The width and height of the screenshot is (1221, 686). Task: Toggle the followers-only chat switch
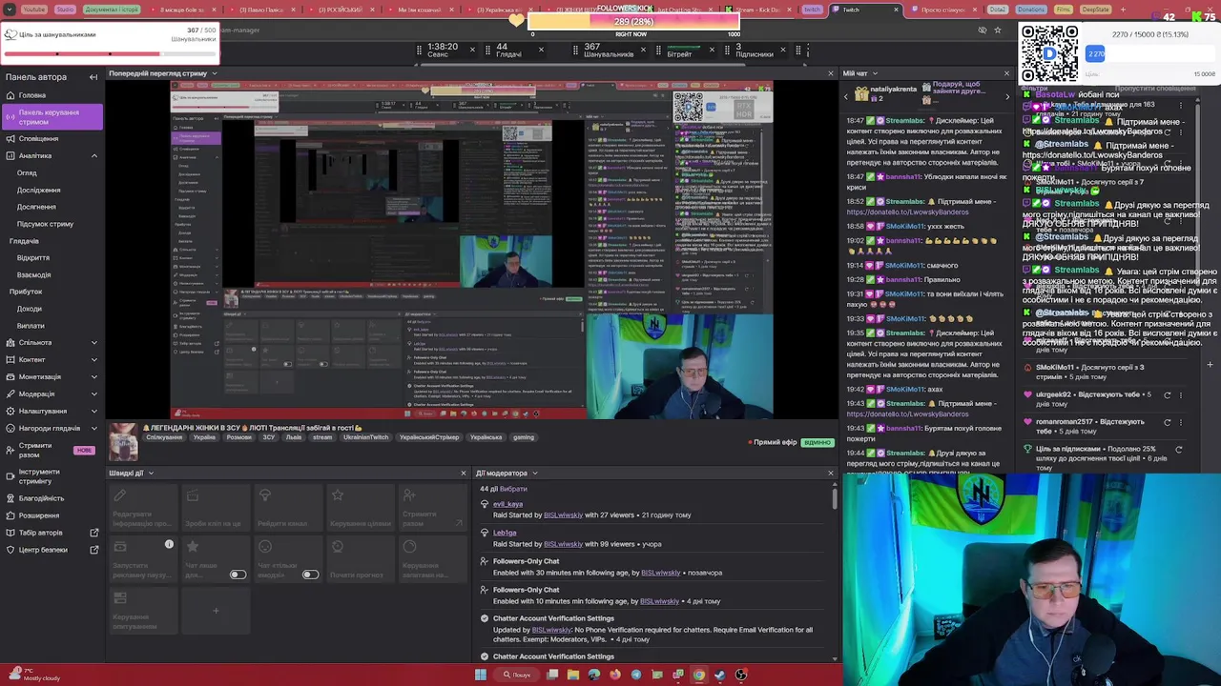click(x=238, y=575)
